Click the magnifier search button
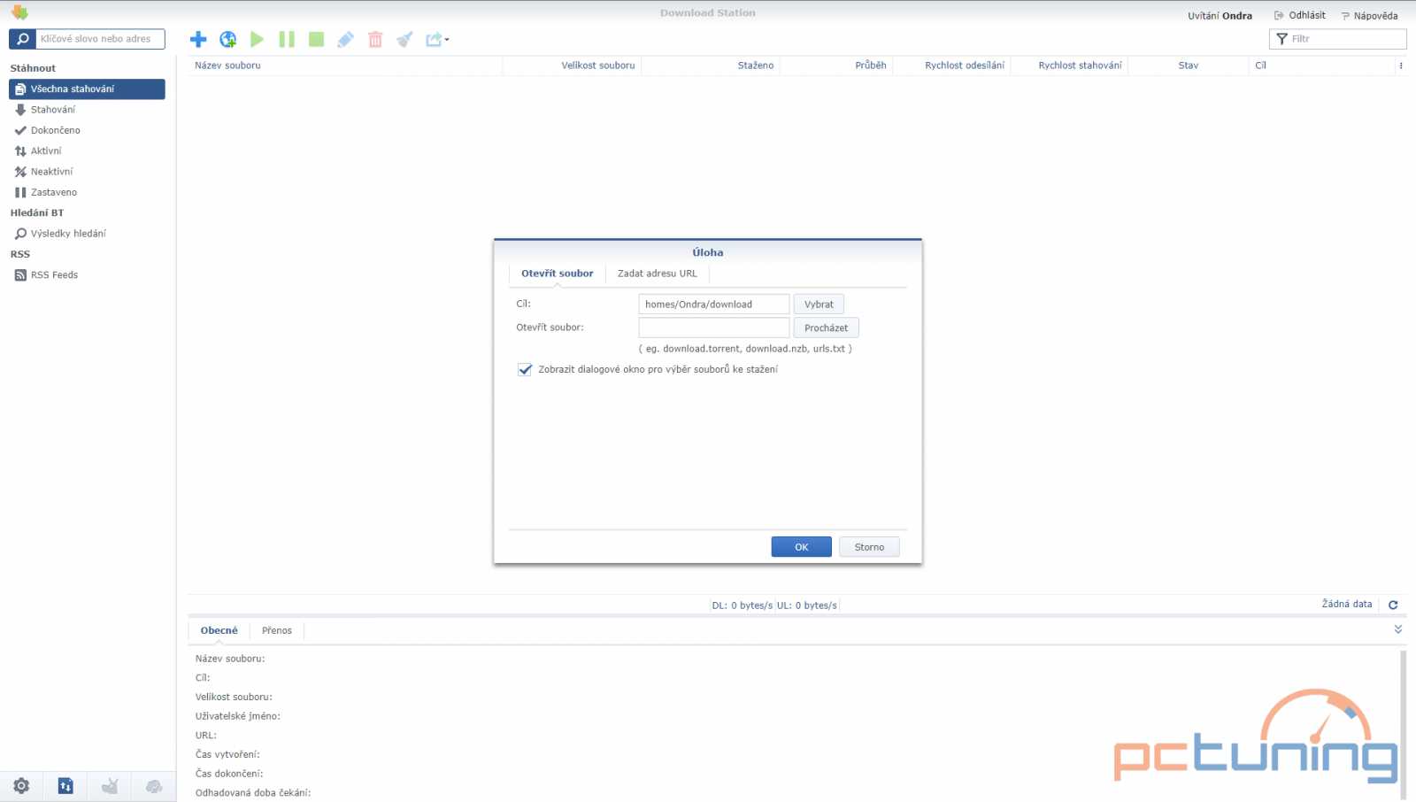 22,39
